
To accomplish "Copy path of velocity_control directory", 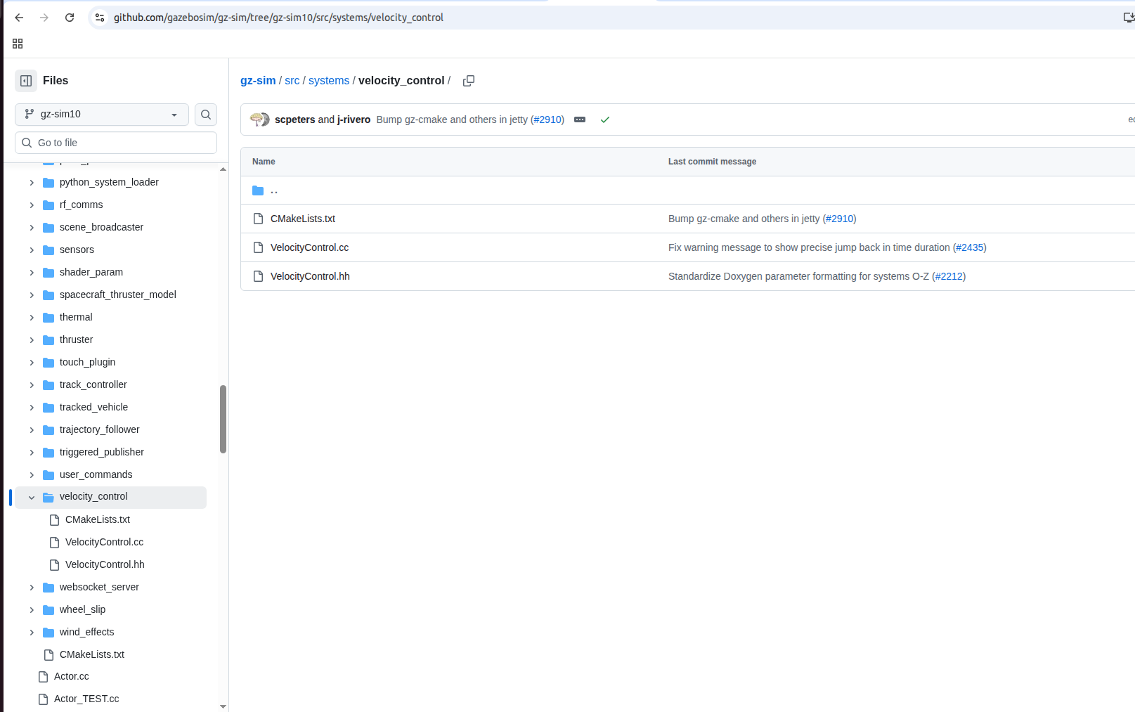I will (x=469, y=80).
